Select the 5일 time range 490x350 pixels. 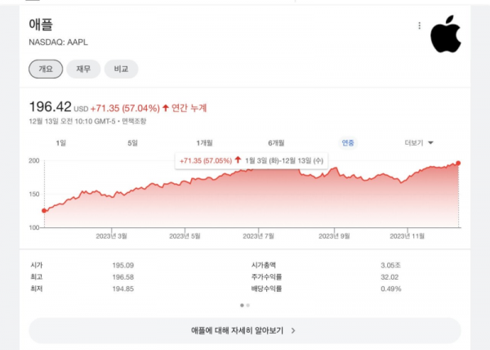[132, 142]
